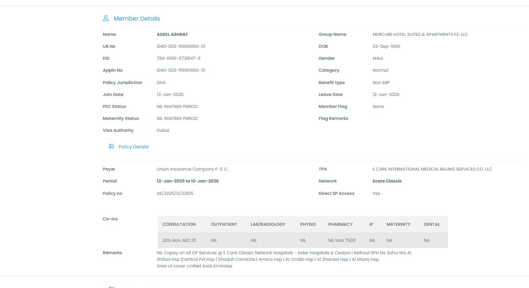The height and width of the screenshot is (288, 529).
Task: Click the Remarks text about NIL Copay
Action: click(x=284, y=253)
